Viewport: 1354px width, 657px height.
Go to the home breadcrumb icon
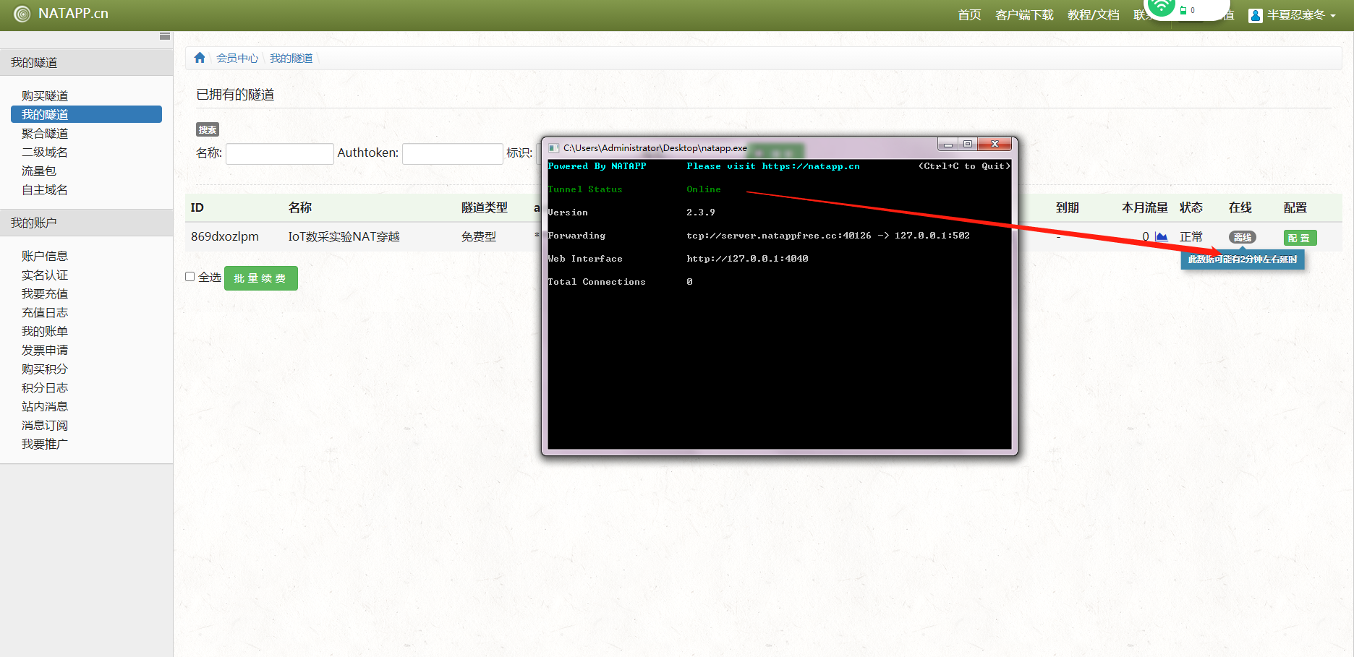point(200,58)
